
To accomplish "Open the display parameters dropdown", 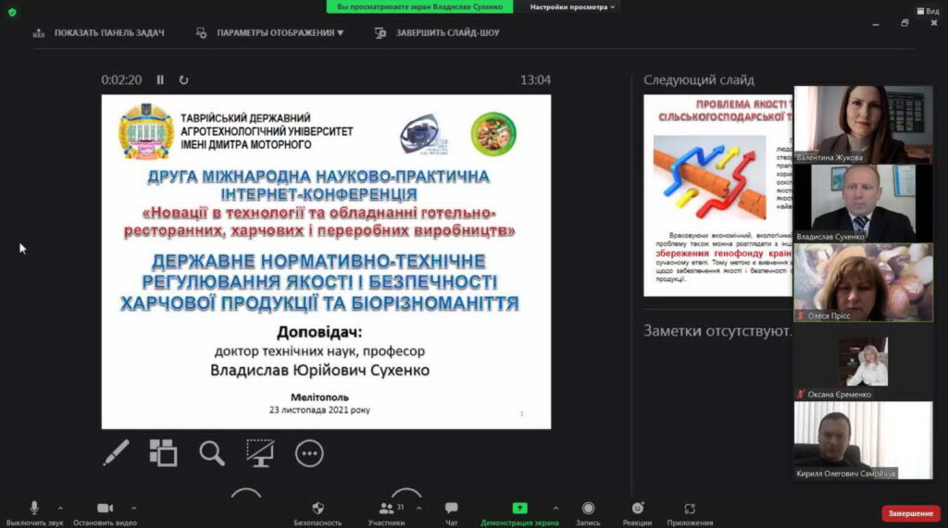I will (269, 32).
